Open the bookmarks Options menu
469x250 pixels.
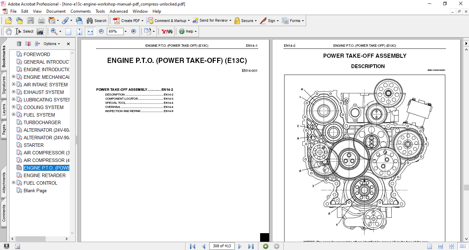tap(52, 44)
